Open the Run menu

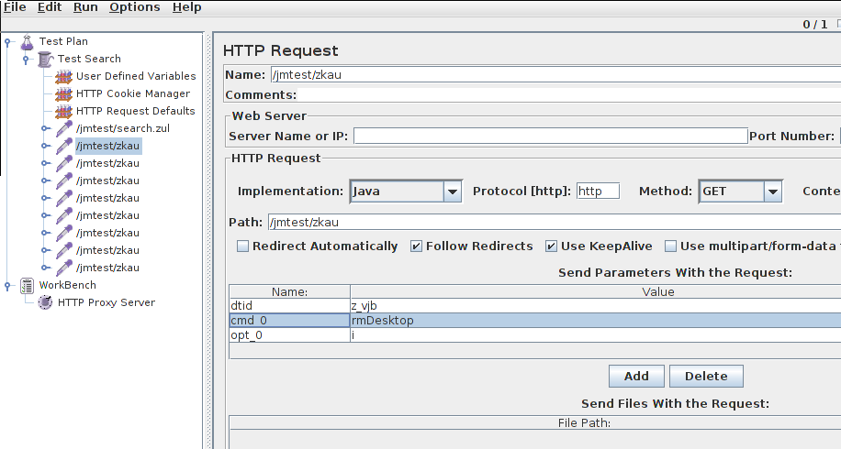(x=85, y=7)
